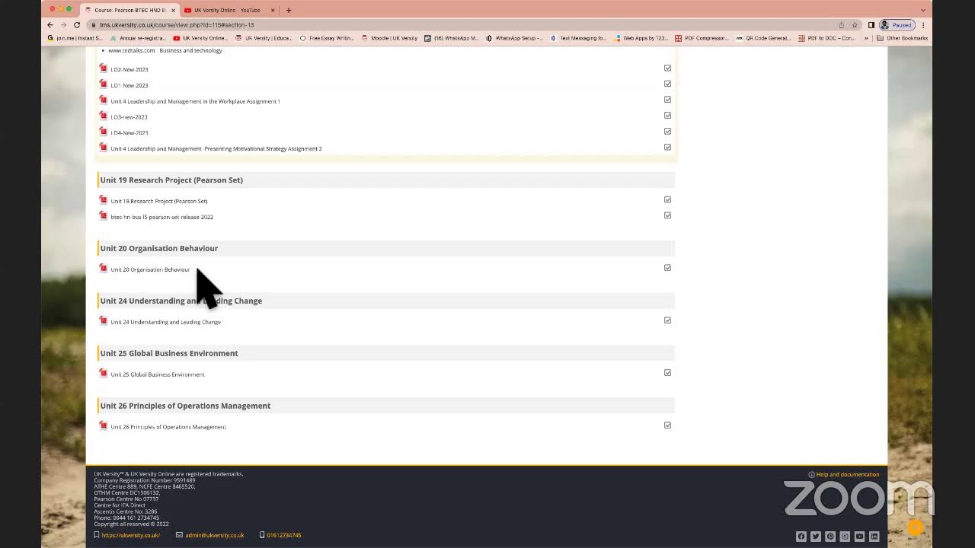Open Unit 26 Principles of Operations Management file link
Image resolution: width=975 pixels, height=548 pixels.
tap(168, 427)
